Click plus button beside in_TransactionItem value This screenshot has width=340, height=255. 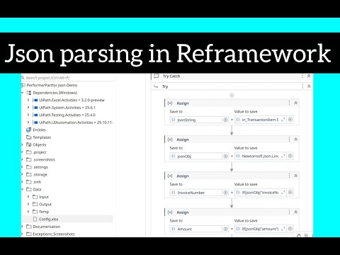click(x=290, y=120)
